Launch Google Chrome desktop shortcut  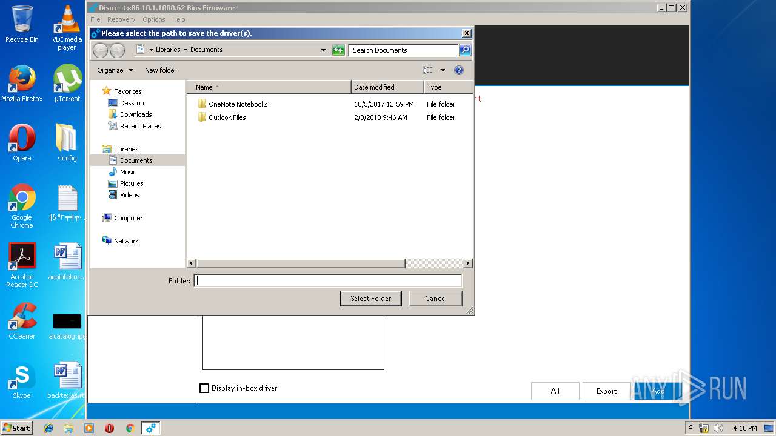(22, 206)
